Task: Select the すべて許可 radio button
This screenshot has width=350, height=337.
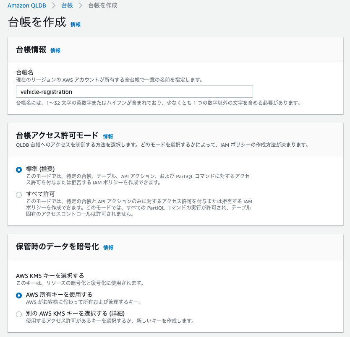Action: coord(19,195)
